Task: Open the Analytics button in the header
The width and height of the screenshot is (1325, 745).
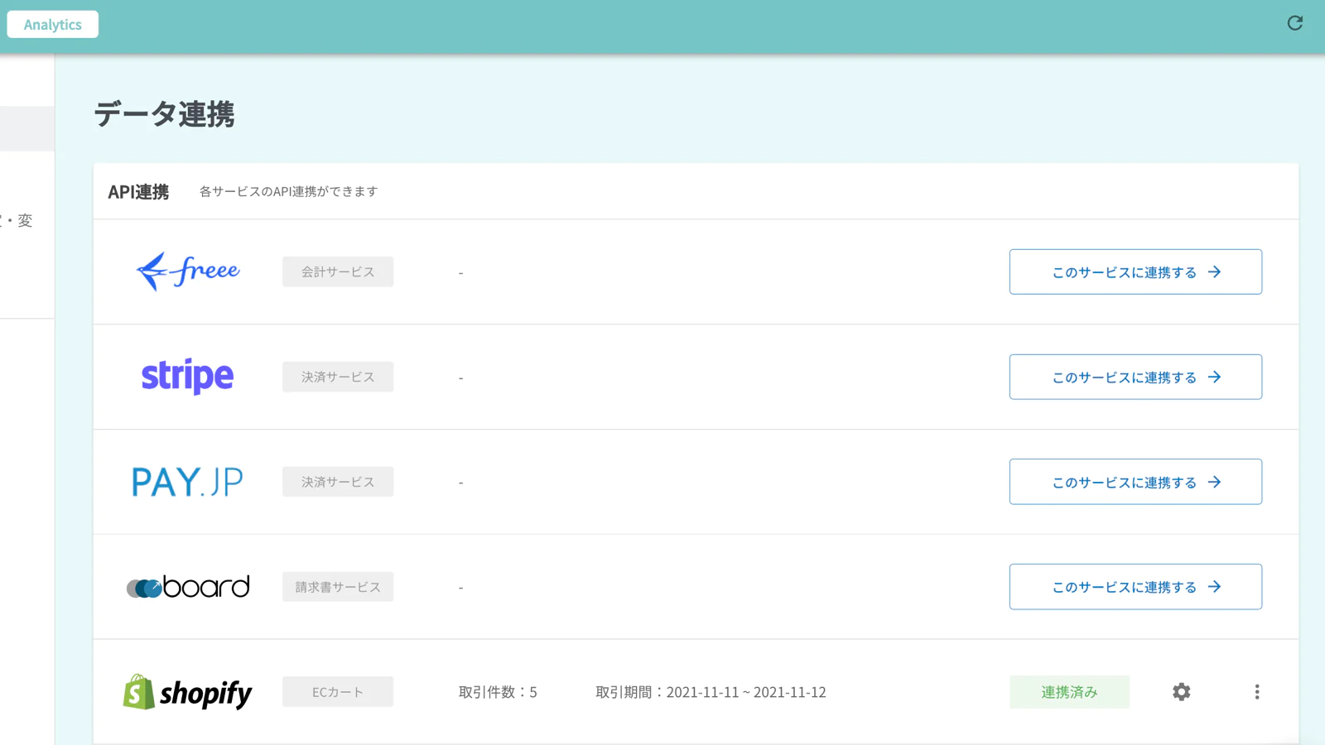Action: 53,24
